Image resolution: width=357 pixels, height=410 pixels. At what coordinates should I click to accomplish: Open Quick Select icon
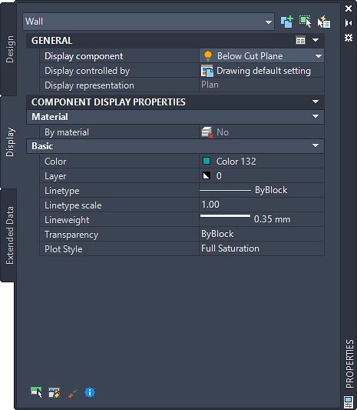tap(324, 22)
